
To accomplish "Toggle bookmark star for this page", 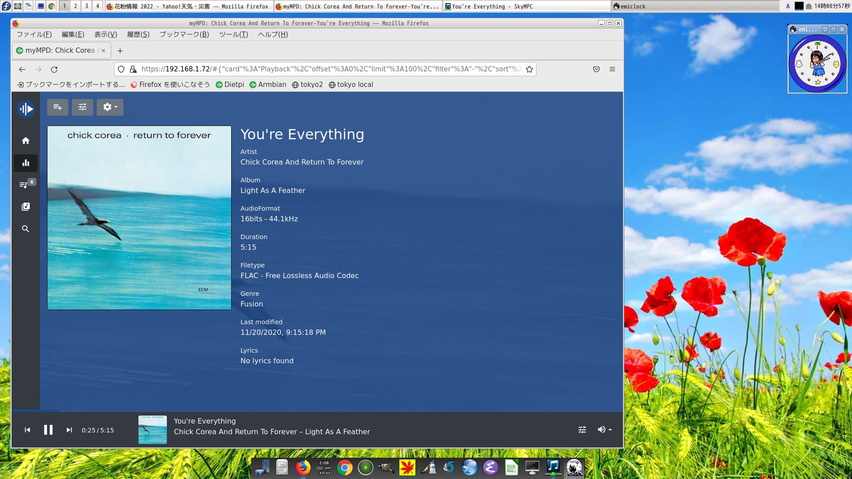I will point(529,69).
